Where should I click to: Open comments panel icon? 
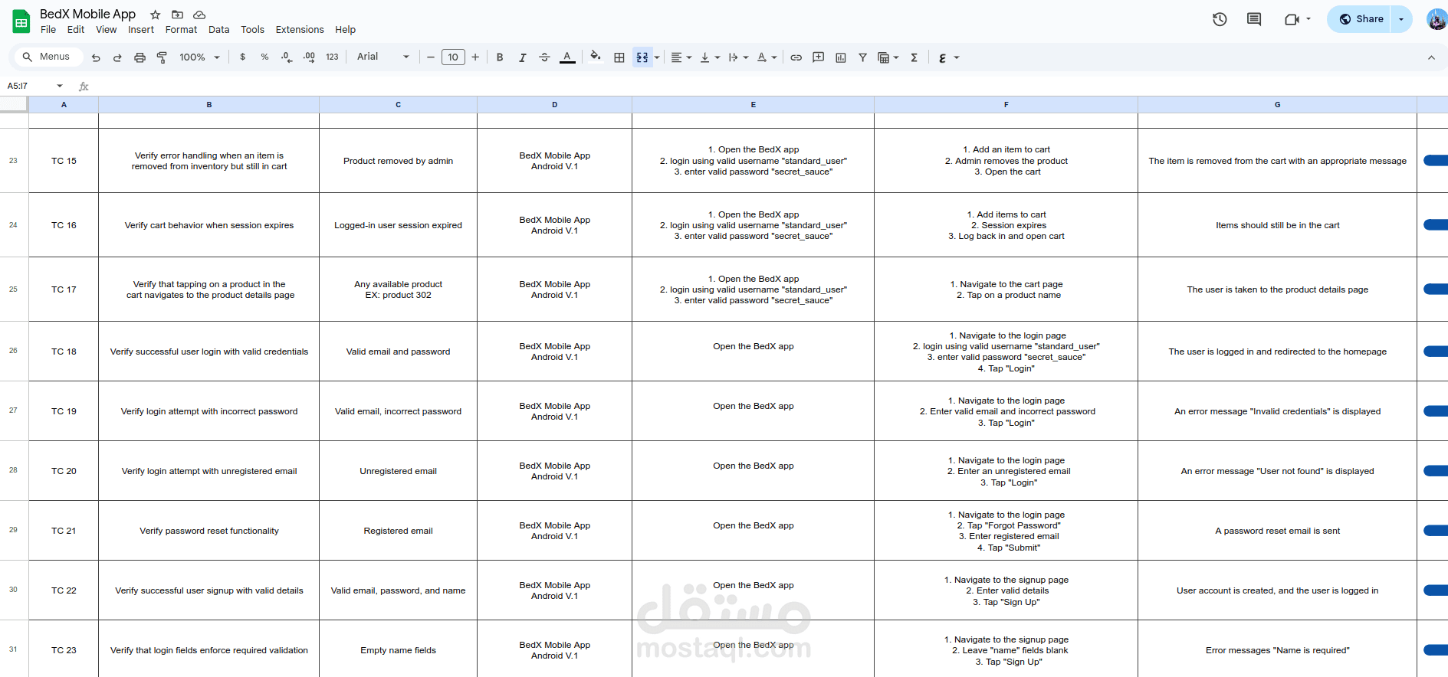pyautogui.click(x=1254, y=19)
